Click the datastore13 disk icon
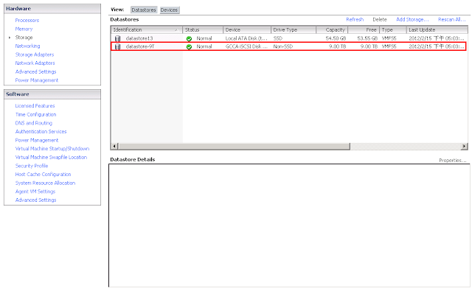Screen dimensions: 472x291 coord(118,38)
